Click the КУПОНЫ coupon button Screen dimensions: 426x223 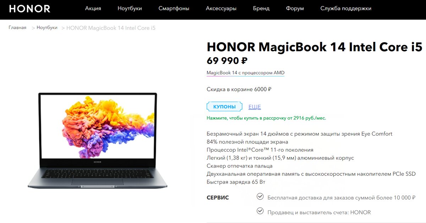pos(224,107)
